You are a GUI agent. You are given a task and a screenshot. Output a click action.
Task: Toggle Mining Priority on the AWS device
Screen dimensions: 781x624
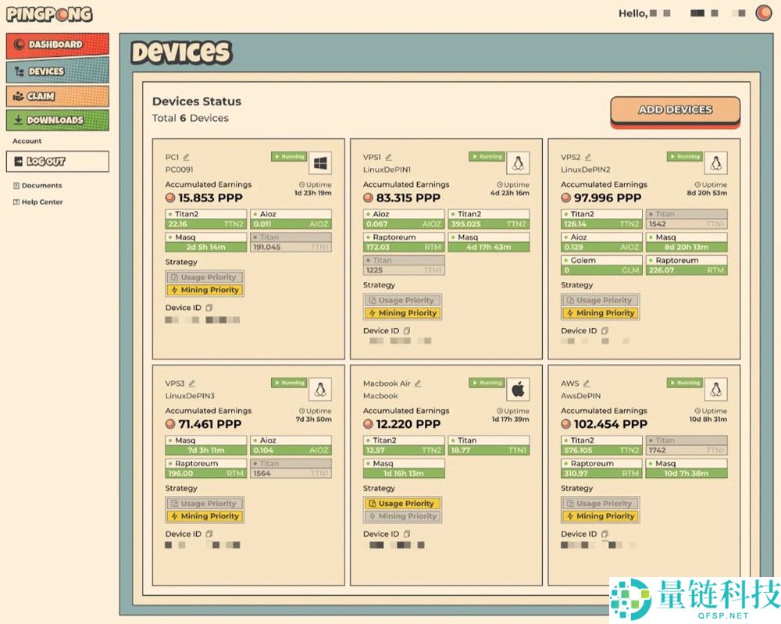pos(600,516)
